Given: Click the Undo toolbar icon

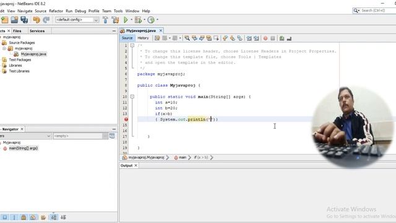Looking at the screenshot, I should click(x=37, y=20).
